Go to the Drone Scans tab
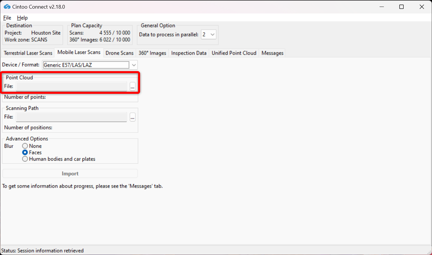432x255 pixels. click(119, 53)
